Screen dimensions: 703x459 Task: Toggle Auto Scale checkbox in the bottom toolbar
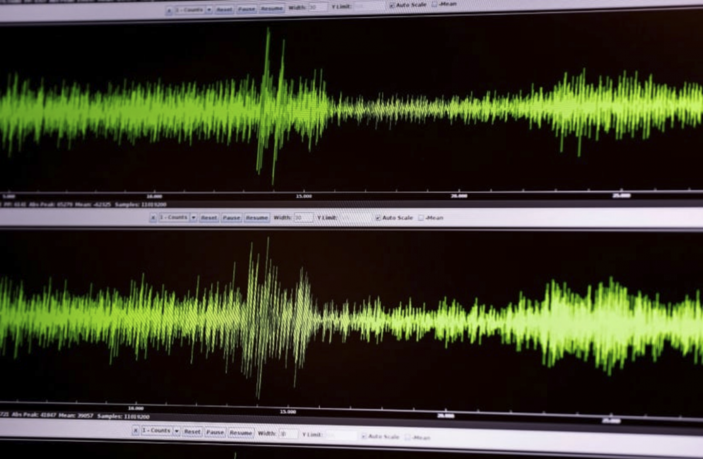coord(363,436)
